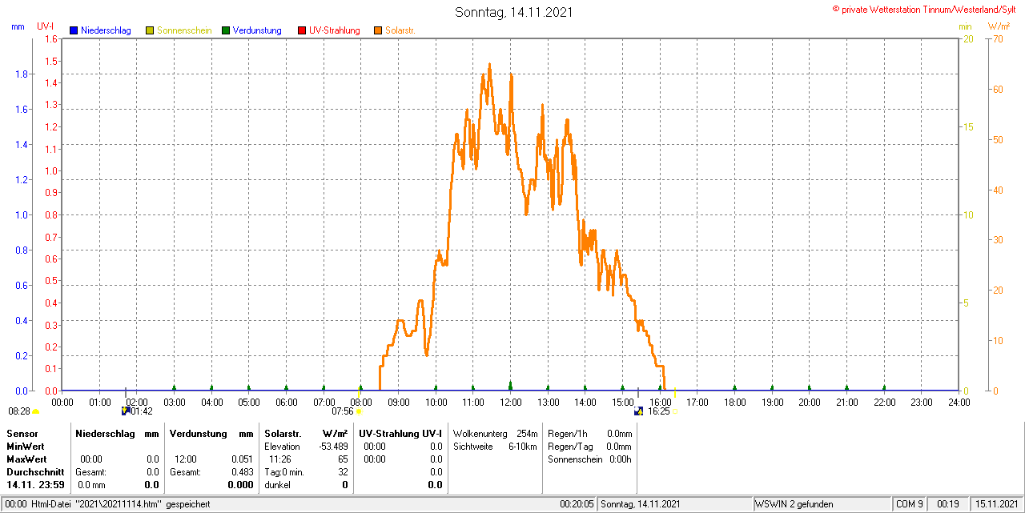Click the 00:20:05 status bar time
The width and height of the screenshot is (1025, 513).
tap(577, 504)
